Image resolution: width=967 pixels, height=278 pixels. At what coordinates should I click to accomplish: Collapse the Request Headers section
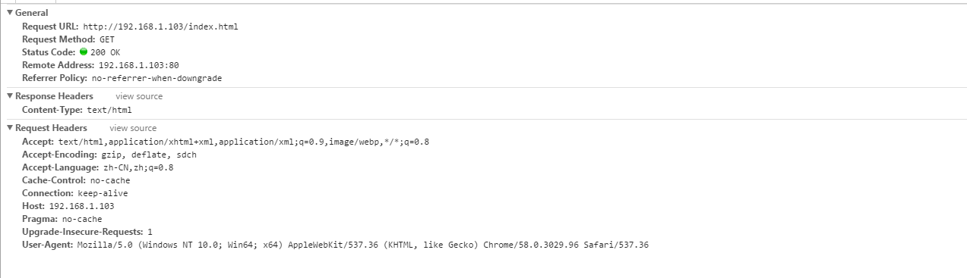[10, 128]
